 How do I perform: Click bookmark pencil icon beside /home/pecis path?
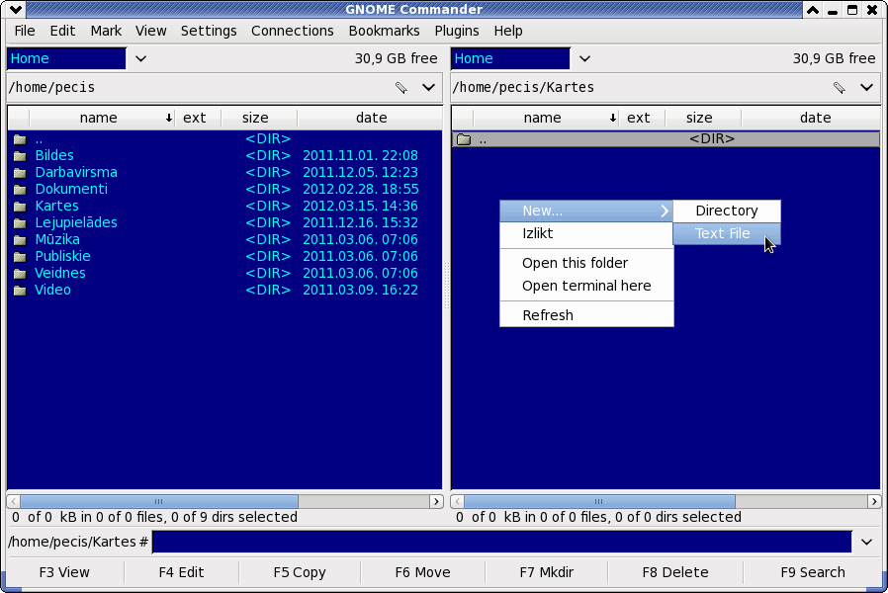pyautogui.click(x=400, y=88)
